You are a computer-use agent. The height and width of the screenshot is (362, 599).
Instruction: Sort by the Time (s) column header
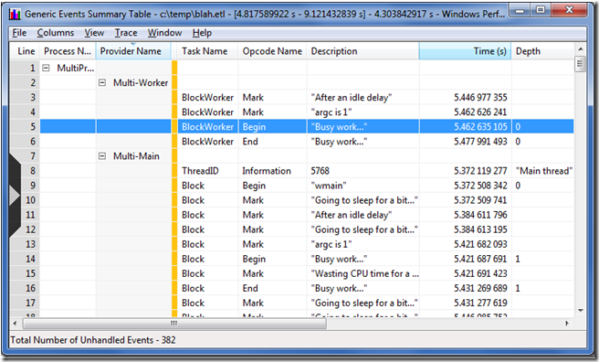(x=466, y=51)
